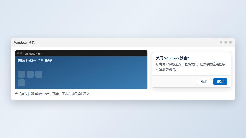This screenshot has width=246, height=138.
Task: Click the caption starting 点「确定」即销毁
Action: coord(54,94)
